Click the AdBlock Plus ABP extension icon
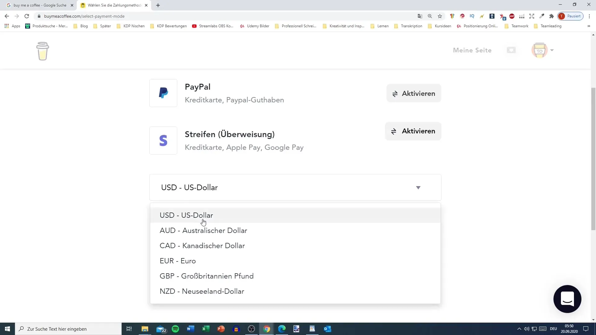Screen dimensions: 596x335 (x=512, y=16)
